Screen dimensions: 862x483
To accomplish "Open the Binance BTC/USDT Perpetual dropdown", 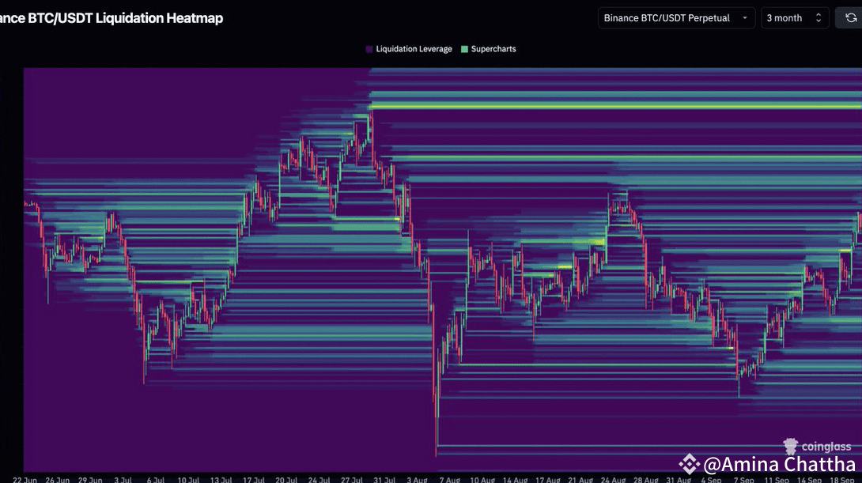I will [676, 18].
